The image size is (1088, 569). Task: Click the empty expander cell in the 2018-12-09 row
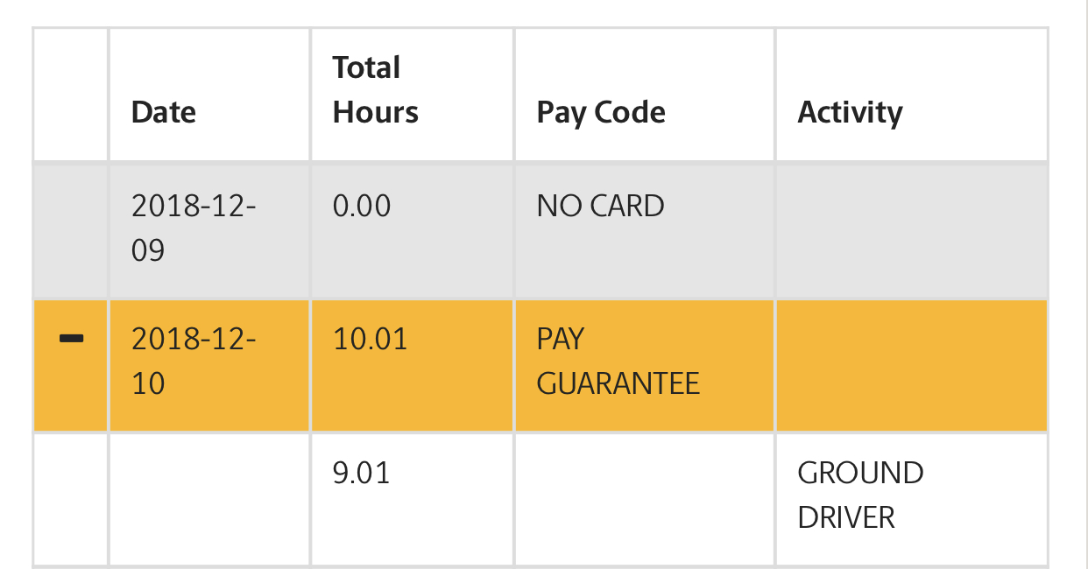coord(70,230)
